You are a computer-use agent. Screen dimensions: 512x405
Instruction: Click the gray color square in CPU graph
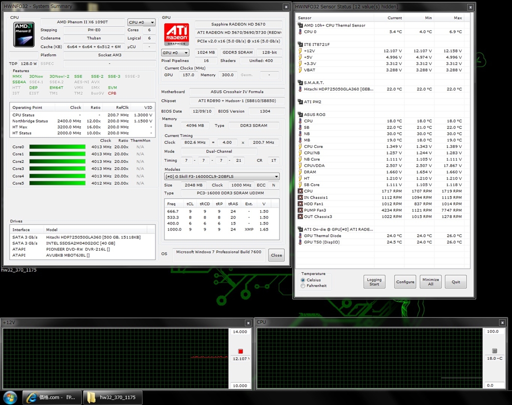click(x=494, y=351)
